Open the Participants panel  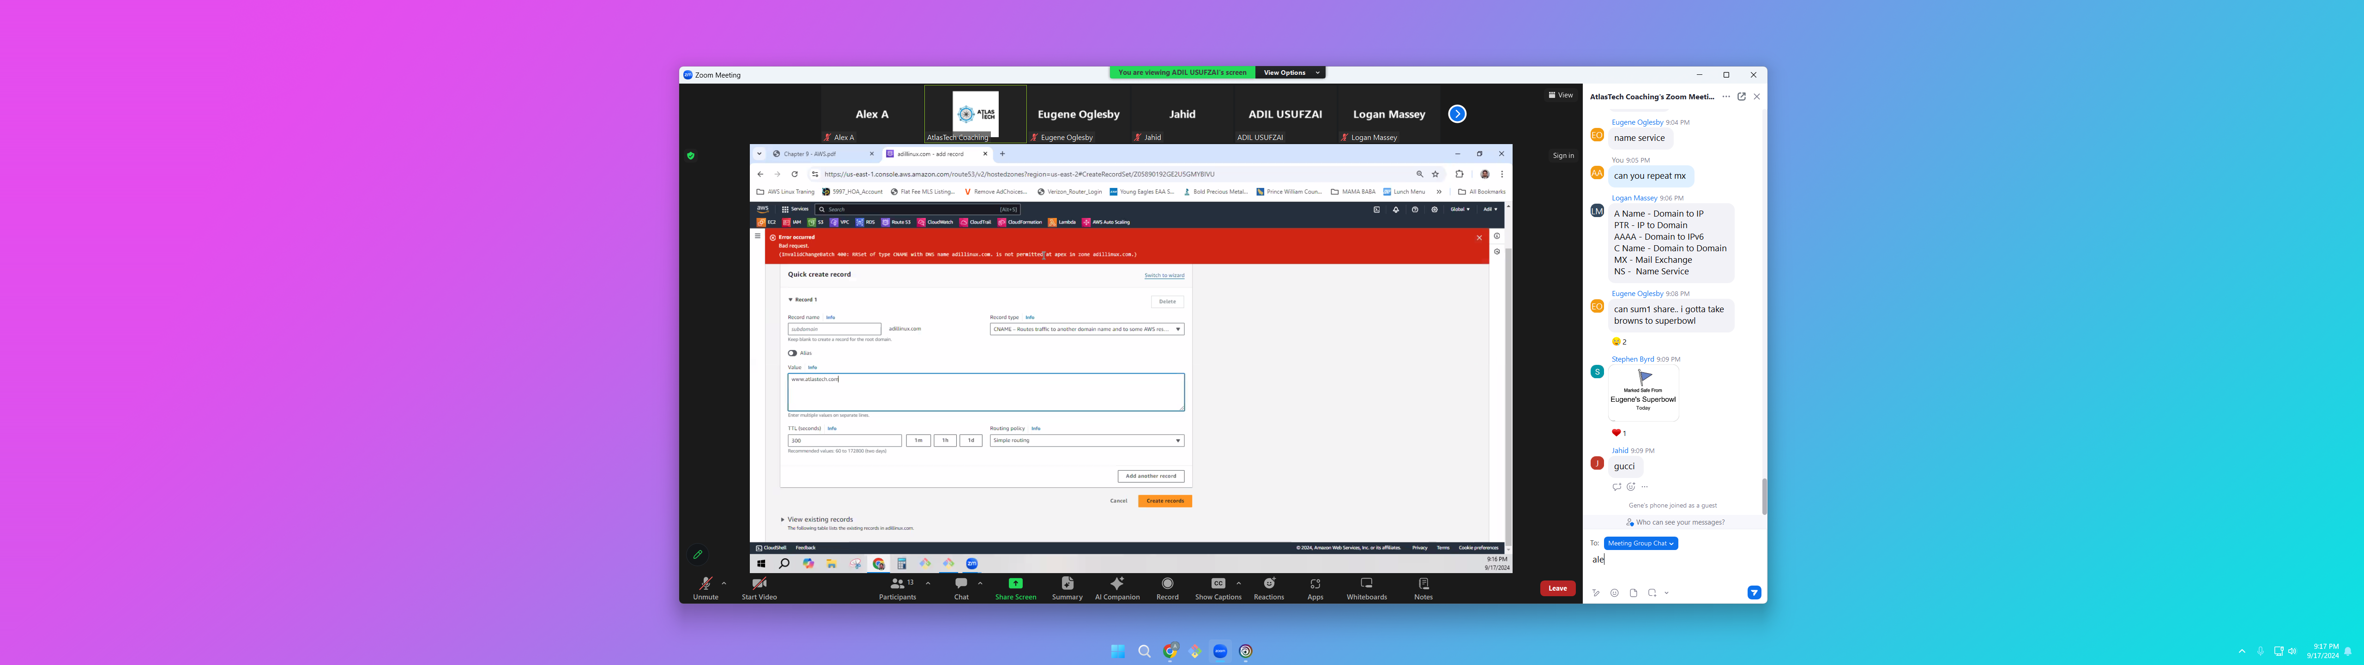coord(897,588)
